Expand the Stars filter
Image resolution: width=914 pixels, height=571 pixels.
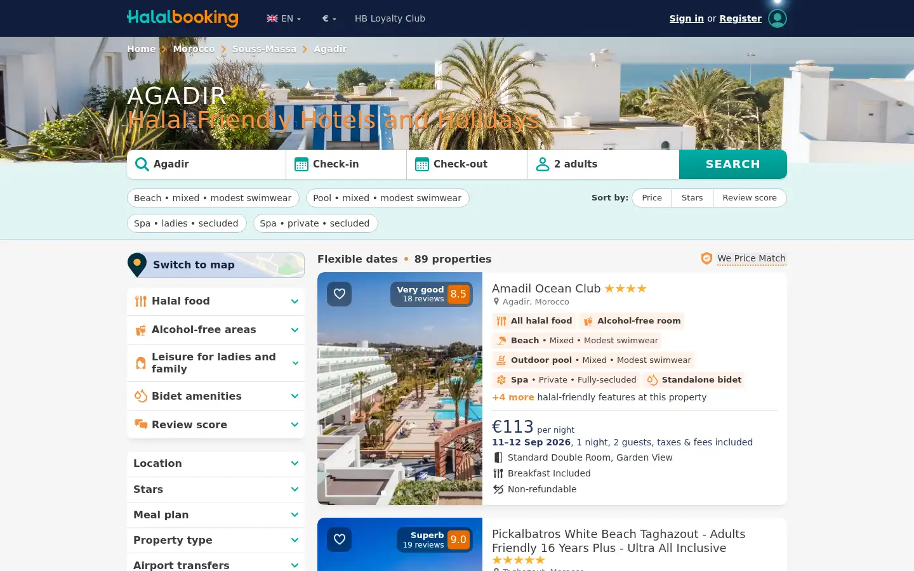(x=216, y=489)
